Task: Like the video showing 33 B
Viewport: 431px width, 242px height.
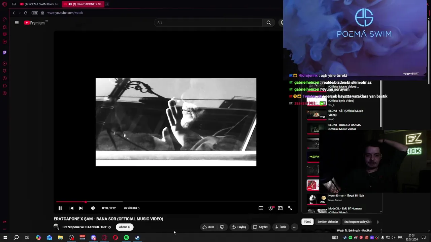Action: pos(208,227)
